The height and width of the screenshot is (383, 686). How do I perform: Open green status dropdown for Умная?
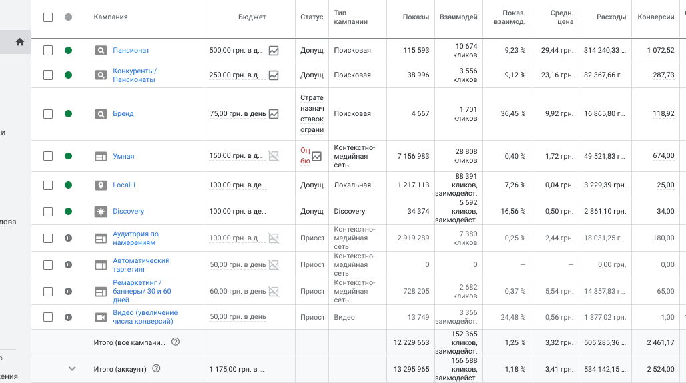[x=68, y=156]
